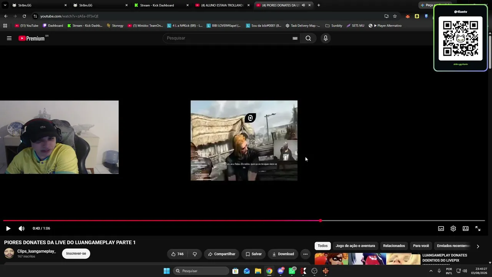Click the YouTube magnifier search button
Image resolution: width=492 pixels, height=277 pixels.
pyautogui.click(x=308, y=38)
